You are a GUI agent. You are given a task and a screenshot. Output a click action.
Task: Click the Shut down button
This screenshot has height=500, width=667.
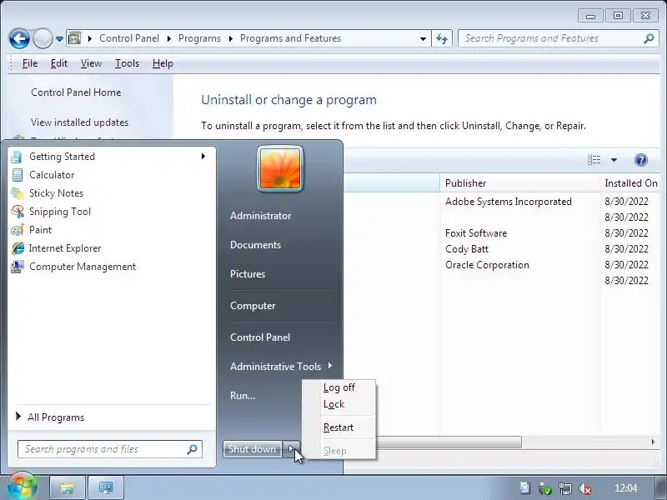pos(253,449)
